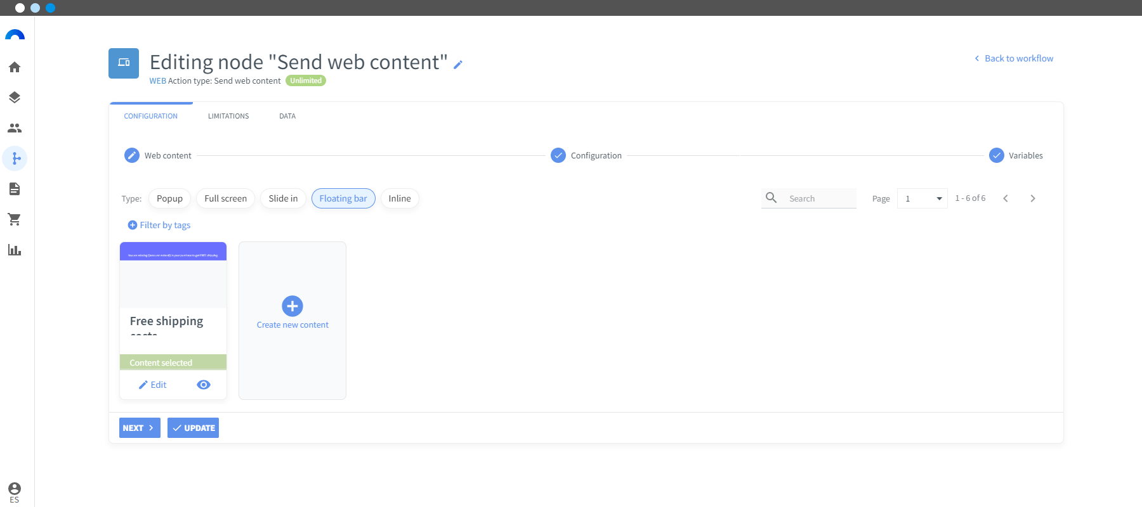The width and height of the screenshot is (1142, 507).
Task: Expand Filter by tags
Action: [x=159, y=225]
